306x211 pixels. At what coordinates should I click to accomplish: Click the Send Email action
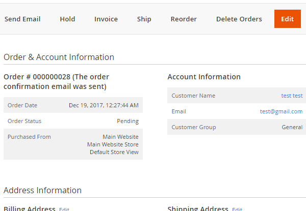(22, 19)
